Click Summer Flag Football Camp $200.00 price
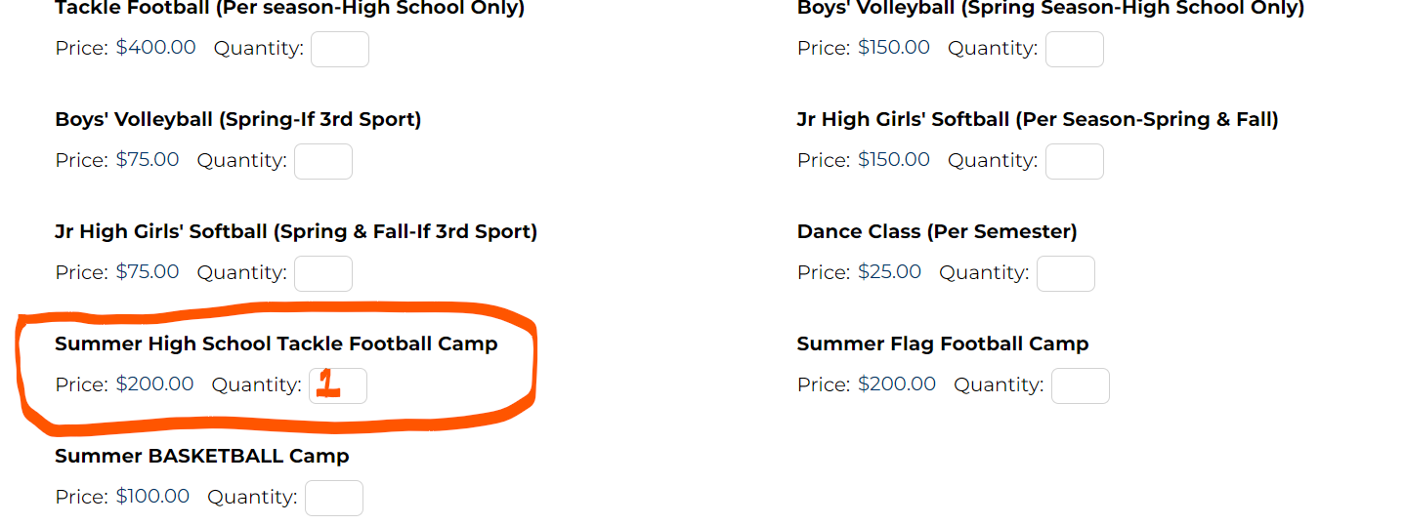Screen dimensions: 1405x525 tap(897, 384)
